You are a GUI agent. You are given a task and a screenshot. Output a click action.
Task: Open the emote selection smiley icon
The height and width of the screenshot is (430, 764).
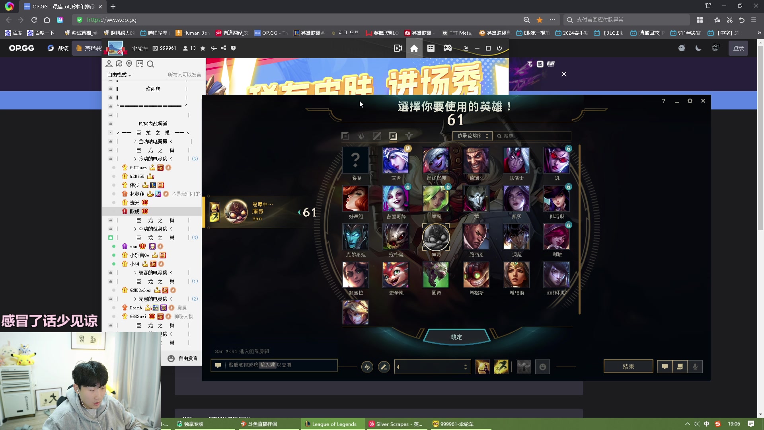(x=542, y=367)
